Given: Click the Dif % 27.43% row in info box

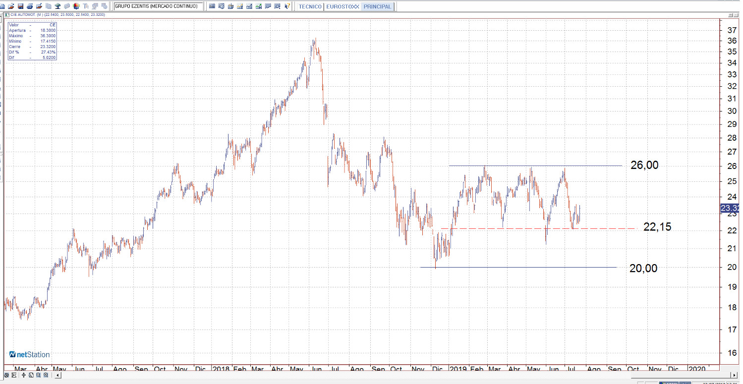Looking at the screenshot, I should point(32,52).
